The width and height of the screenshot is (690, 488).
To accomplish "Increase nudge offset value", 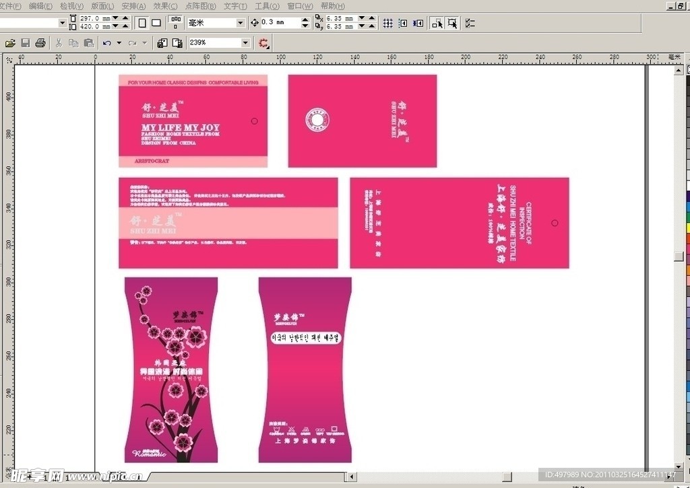I will tap(305, 20).
